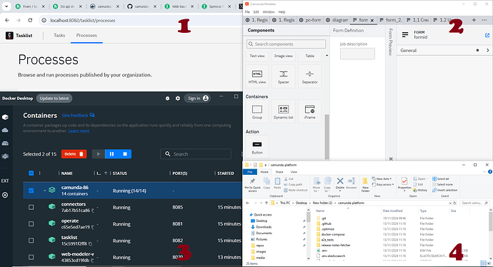Switch to the Tasks tab in Tasklist
This screenshot has height=267, width=493.
(59, 35)
